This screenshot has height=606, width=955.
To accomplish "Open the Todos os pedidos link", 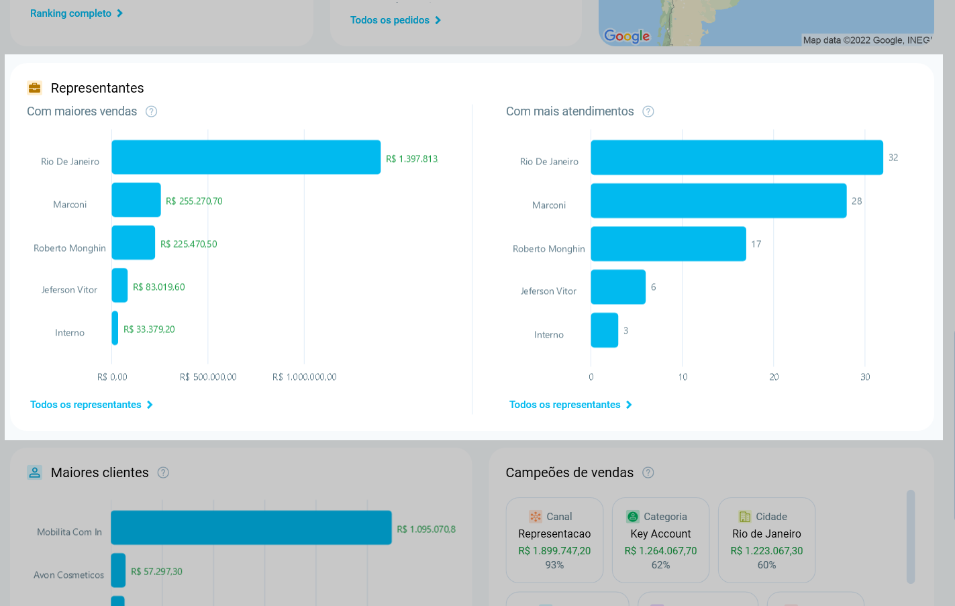I will tap(390, 20).
